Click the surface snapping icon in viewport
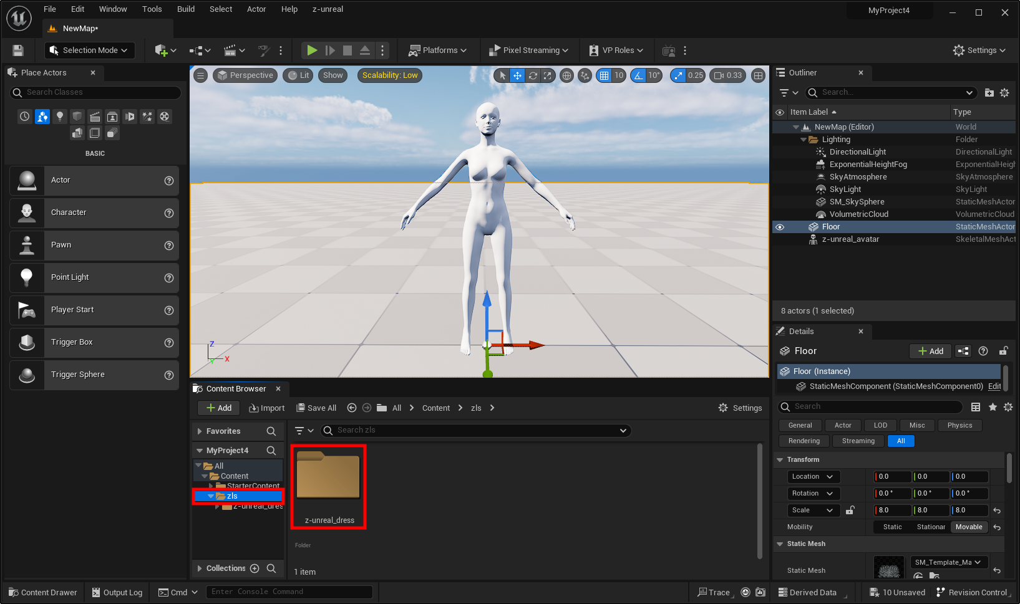The height and width of the screenshot is (604, 1020). coord(585,75)
